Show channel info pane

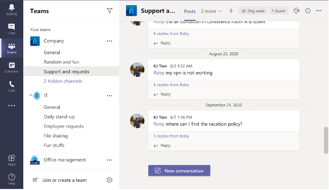point(308,11)
